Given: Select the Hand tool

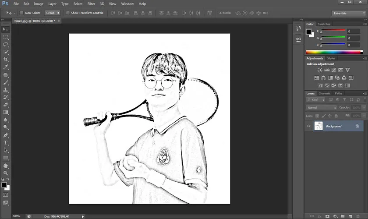Looking at the screenshot, I should coord(6,166).
